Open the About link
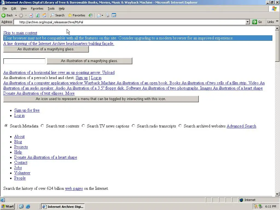Viewport: 280px width, 210px height. tap(19, 136)
